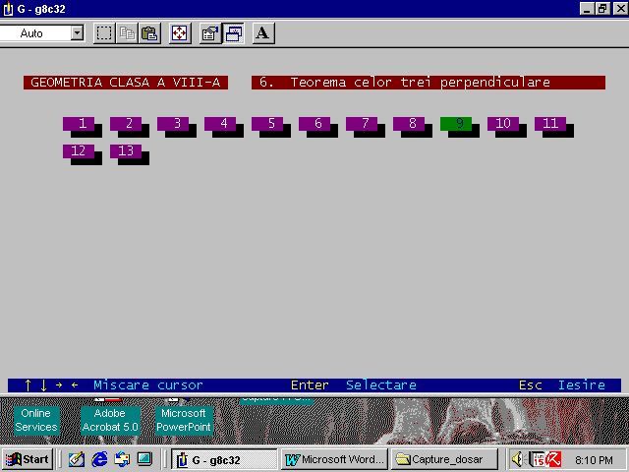
Task: Click the title bar system menu icon
Action: click(8, 9)
